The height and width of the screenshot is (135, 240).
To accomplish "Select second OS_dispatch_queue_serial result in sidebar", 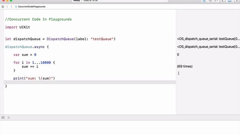I will click(x=208, y=46).
